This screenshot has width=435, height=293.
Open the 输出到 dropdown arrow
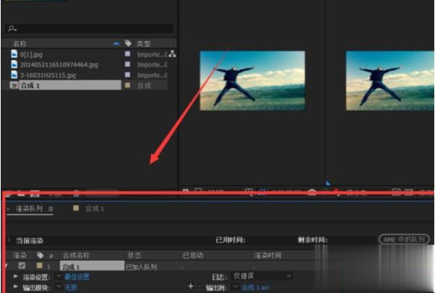pos(236,287)
